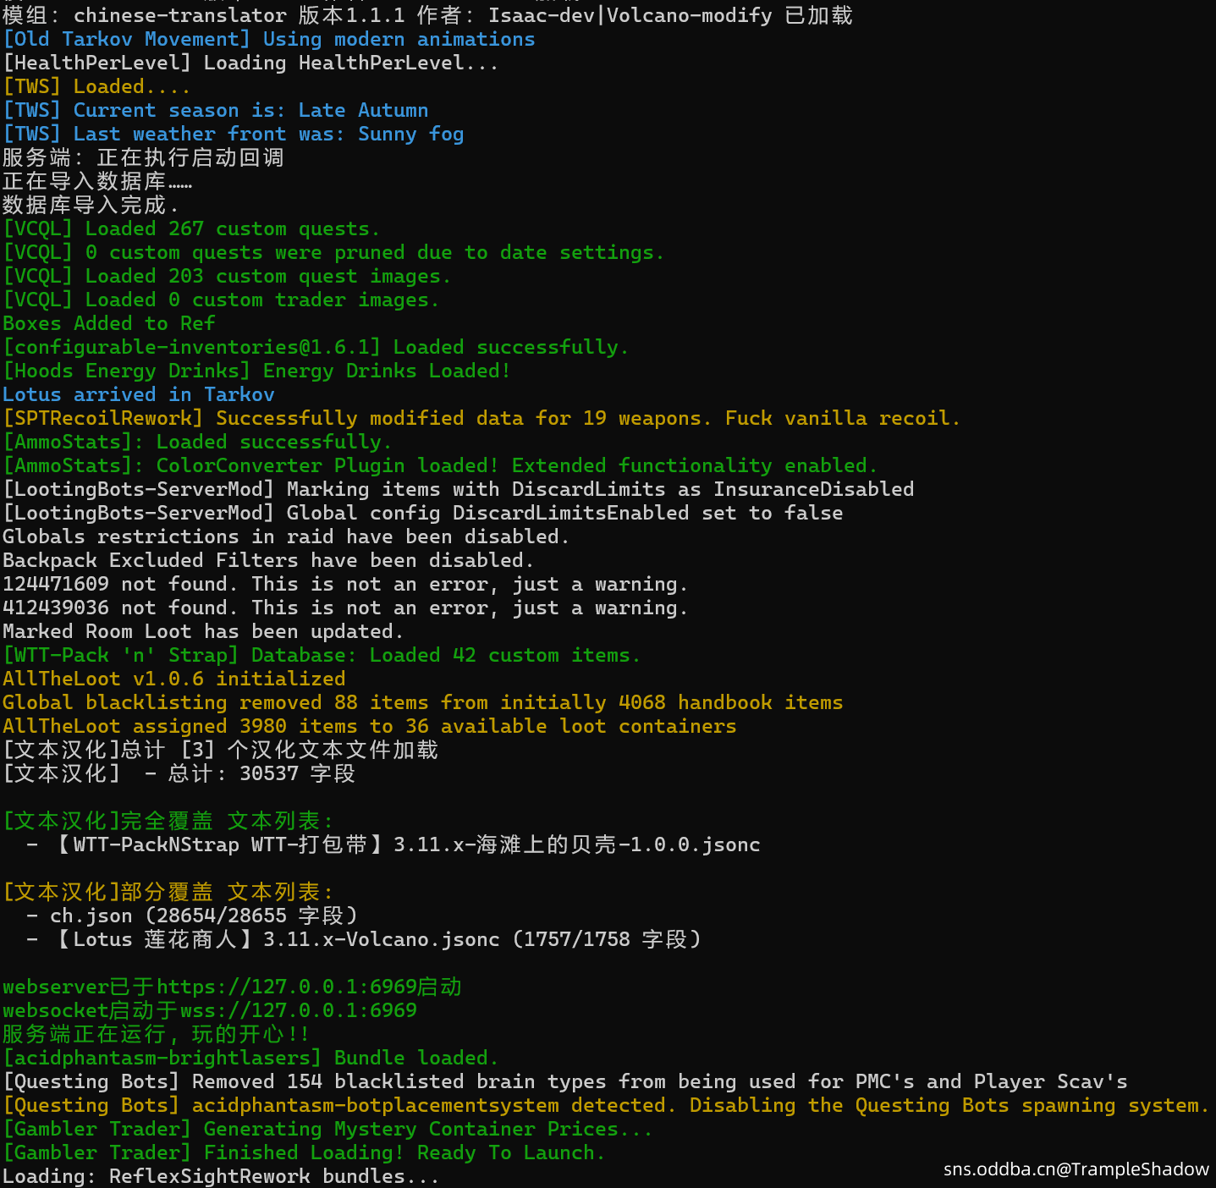
Task: Click the VCQL 'pruned due to date settings' line
Action: tap(333, 253)
